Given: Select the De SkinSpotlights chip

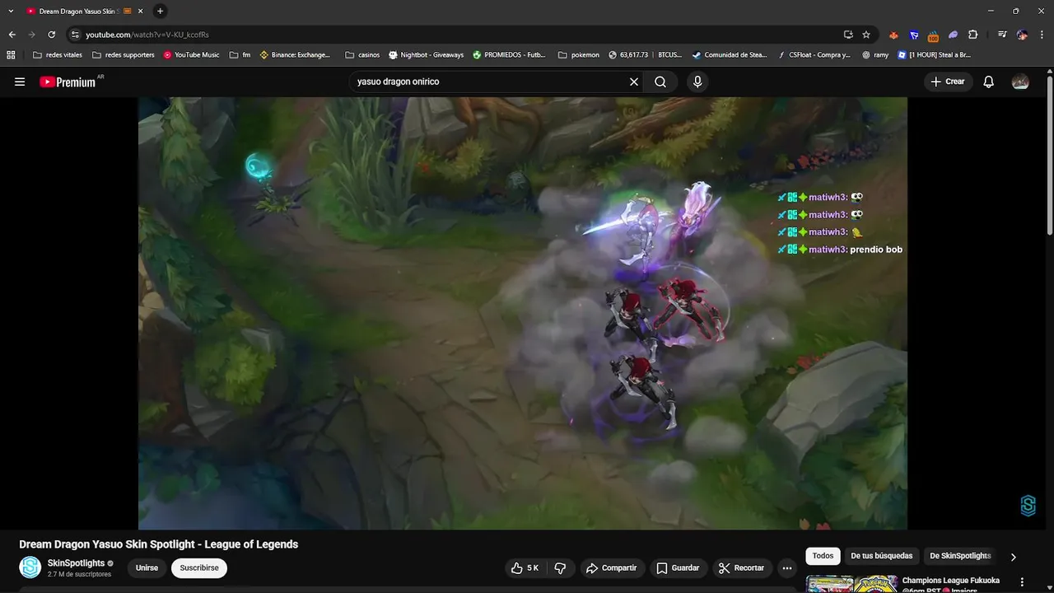Looking at the screenshot, I should pos(960,556).
